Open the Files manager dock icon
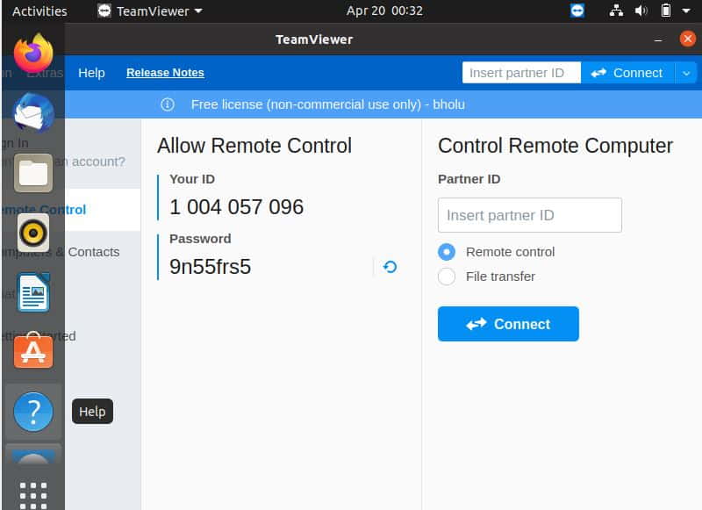This screenshot has width=702, height=510. [33, 173]
